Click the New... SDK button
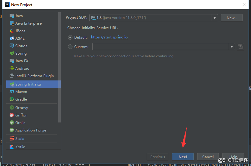 pos(232,18)
